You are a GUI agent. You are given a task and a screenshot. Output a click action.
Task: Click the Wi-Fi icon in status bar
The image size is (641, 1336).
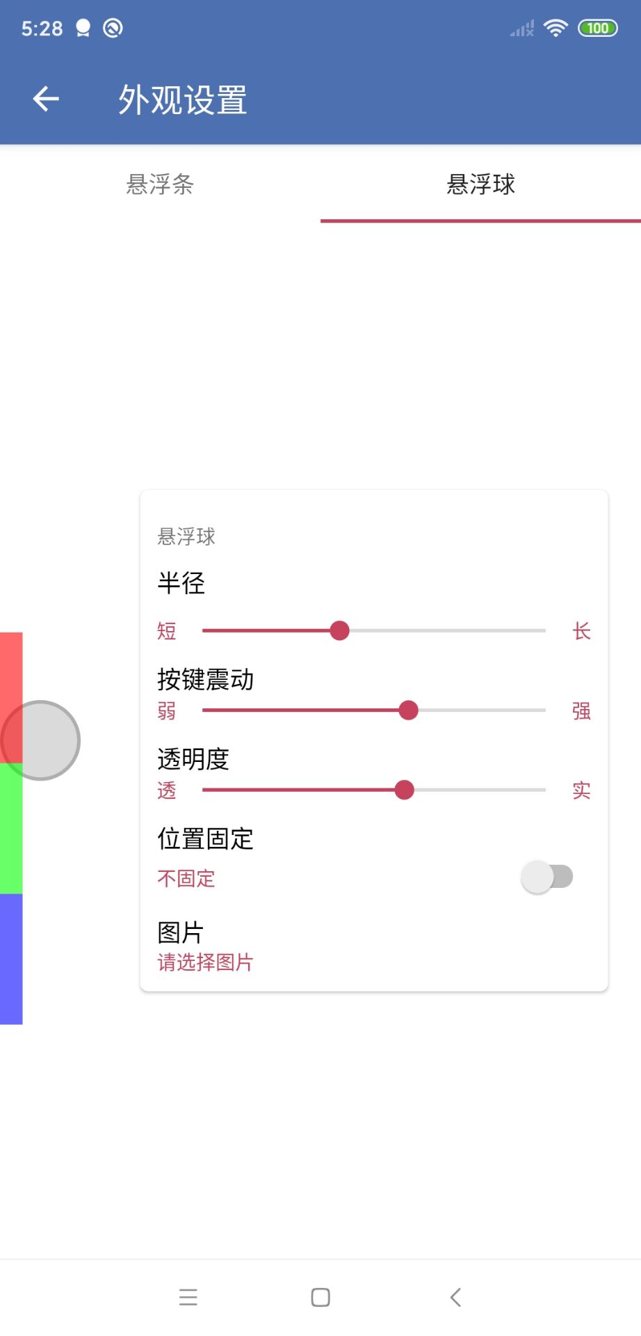point(555,28)
